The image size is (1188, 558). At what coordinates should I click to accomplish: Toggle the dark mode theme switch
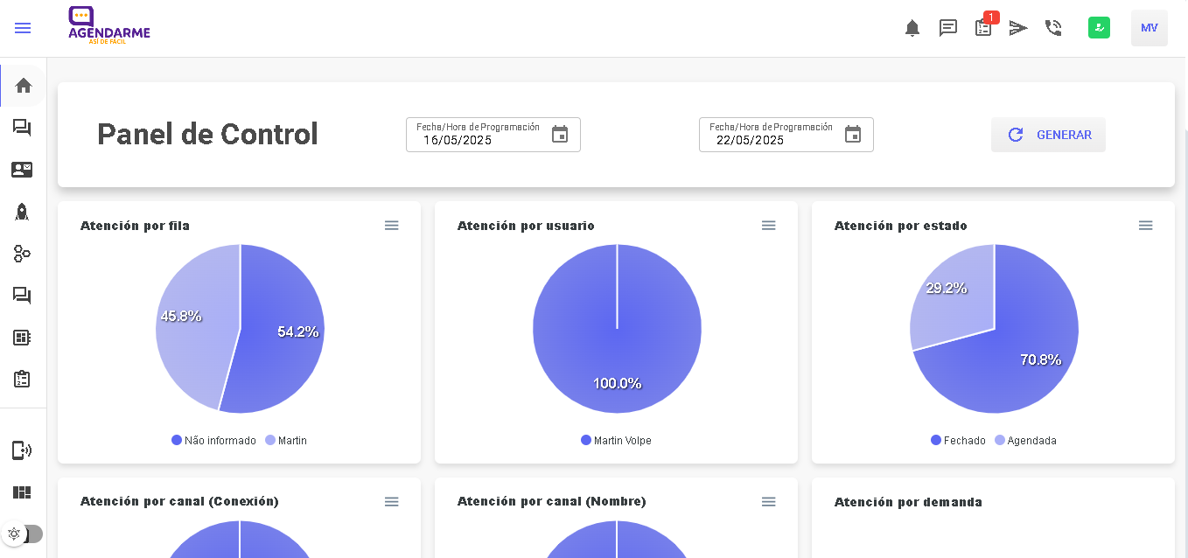(24, 534)
